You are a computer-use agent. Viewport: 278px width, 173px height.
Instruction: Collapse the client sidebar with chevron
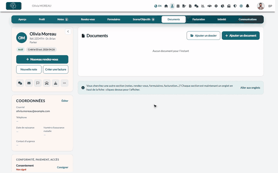[x=68, y=31]
